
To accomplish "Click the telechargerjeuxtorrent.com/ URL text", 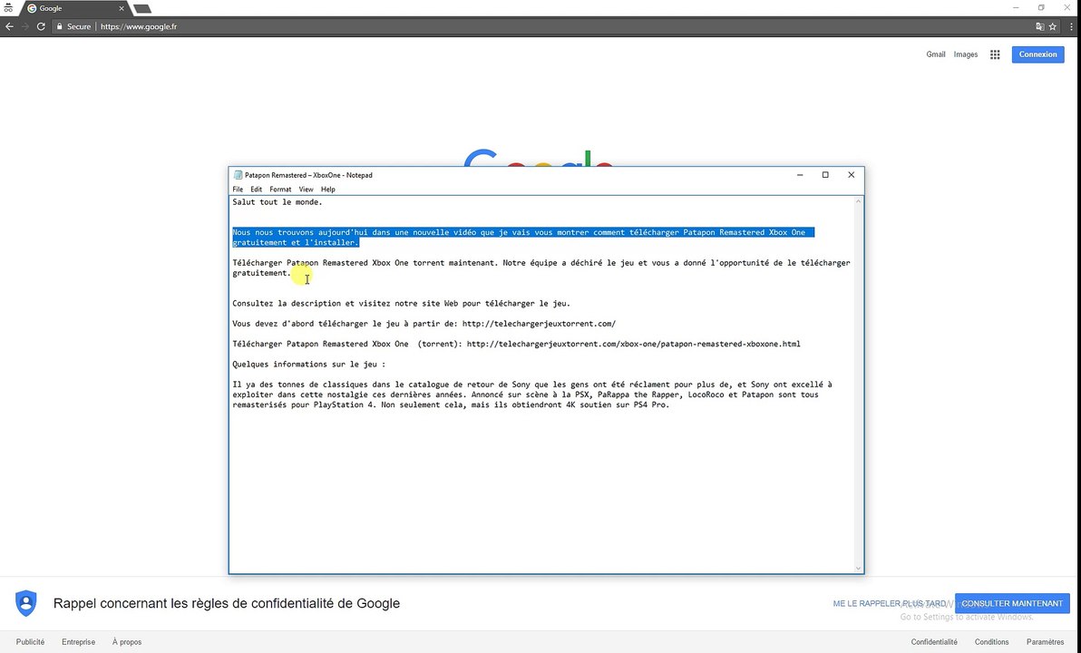I will [x=539, y=324].
